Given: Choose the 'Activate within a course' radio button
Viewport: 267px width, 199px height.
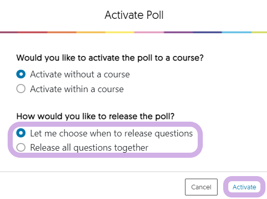Looking at the screenshot, I should click(21, 89).
